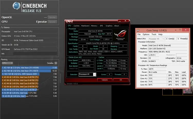Minimize the CPU-Z window
Viewport: 193px width, 119px height.
(120, 21)
